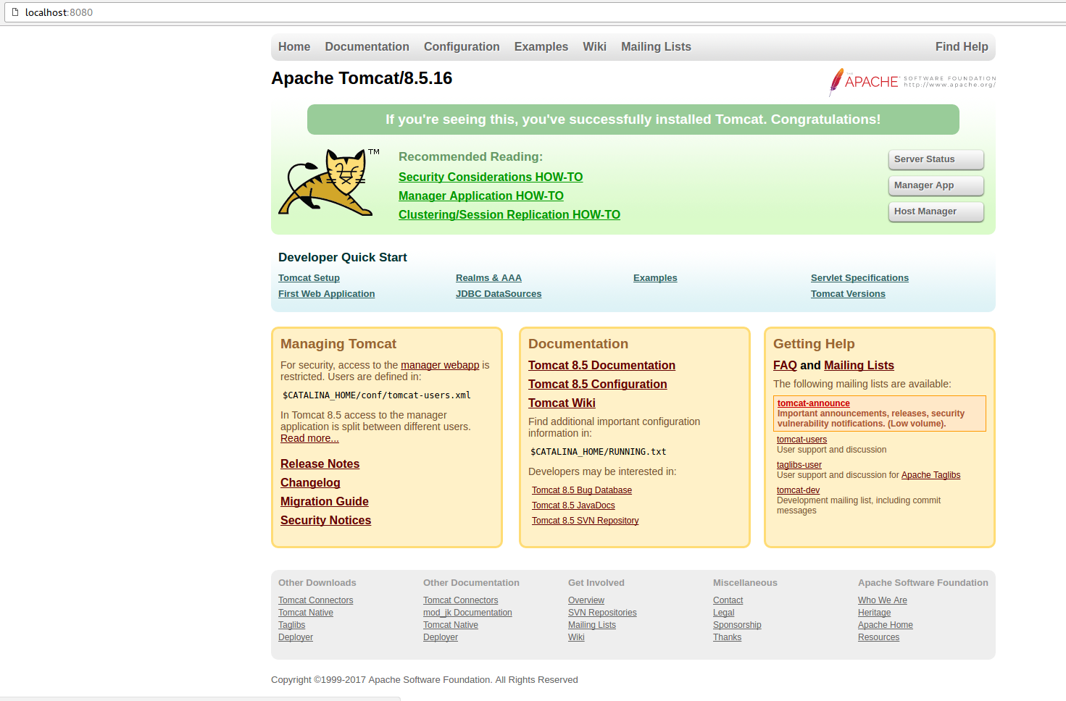
Task: Open Tomcat Connectors under Other Downloads
Action: point(315,600)
